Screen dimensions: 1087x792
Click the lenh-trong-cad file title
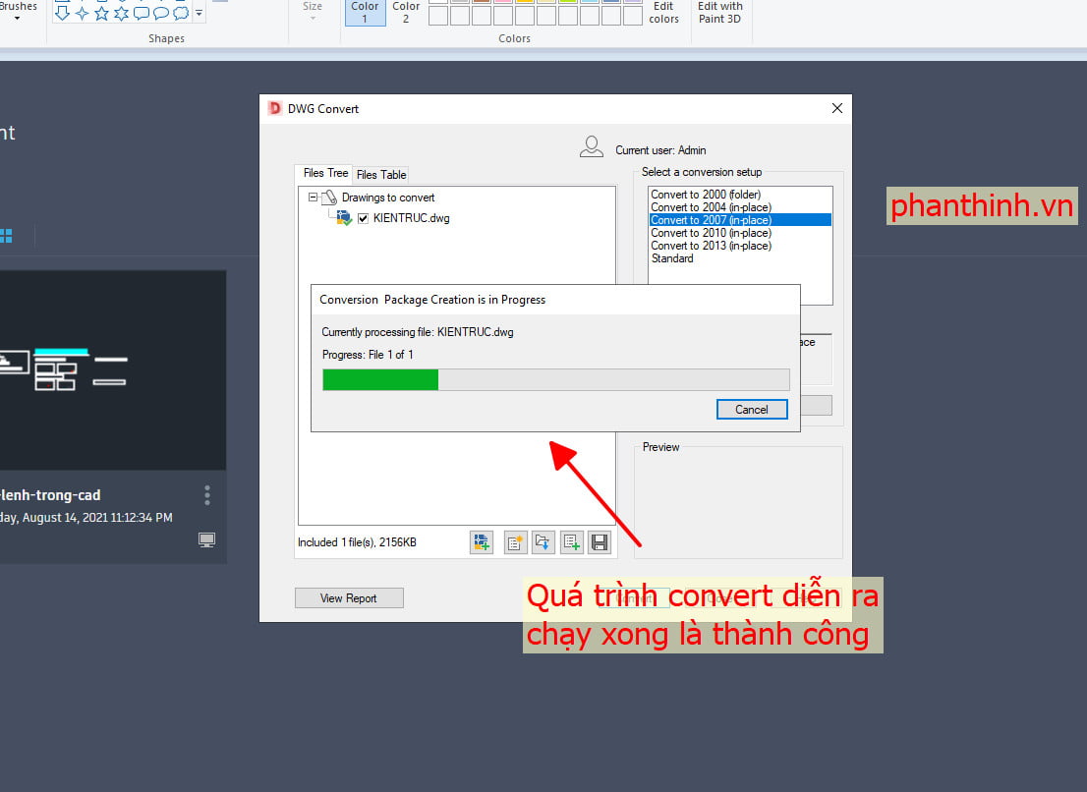pos(50,495)
